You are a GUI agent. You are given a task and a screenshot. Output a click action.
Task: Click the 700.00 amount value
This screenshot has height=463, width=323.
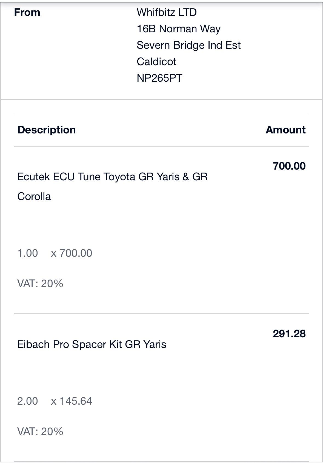click(289, 166)
